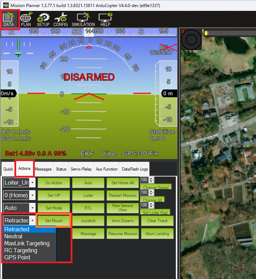
Task: Increase the Change Speed value stepper
Action: 152,178
